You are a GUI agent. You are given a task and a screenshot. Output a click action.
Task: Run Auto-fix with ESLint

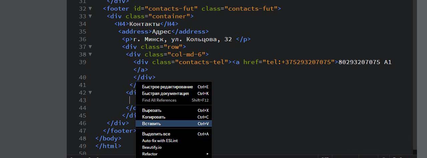[160, 141]
